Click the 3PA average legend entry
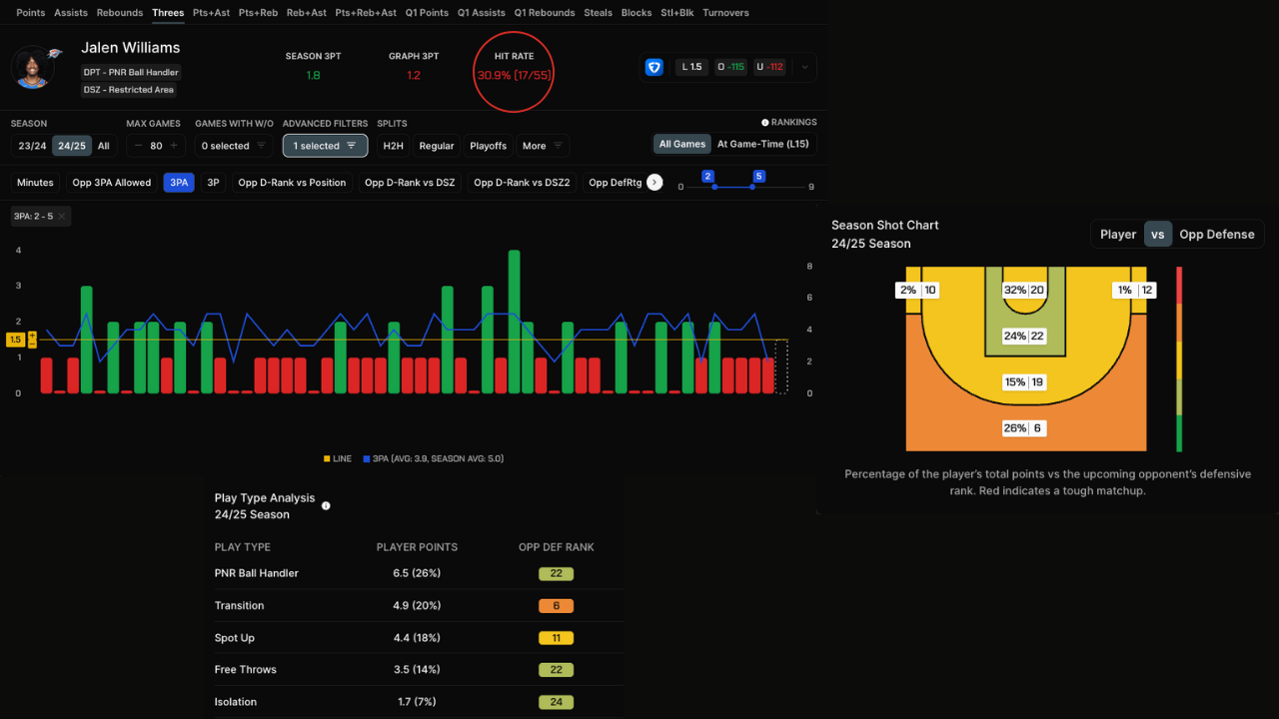 click(x=433, y=458)
